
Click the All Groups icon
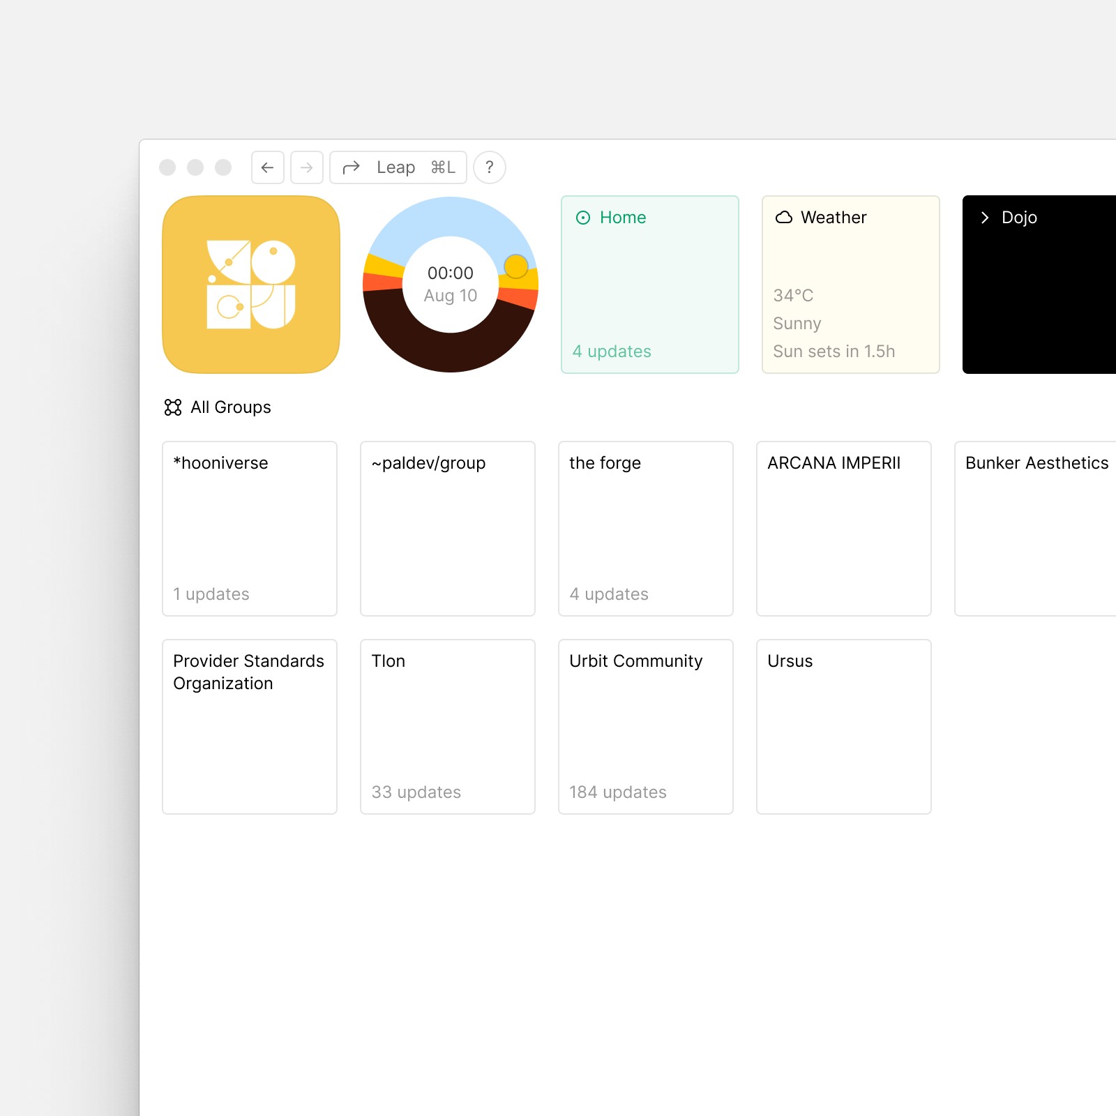tap(172, 407)
